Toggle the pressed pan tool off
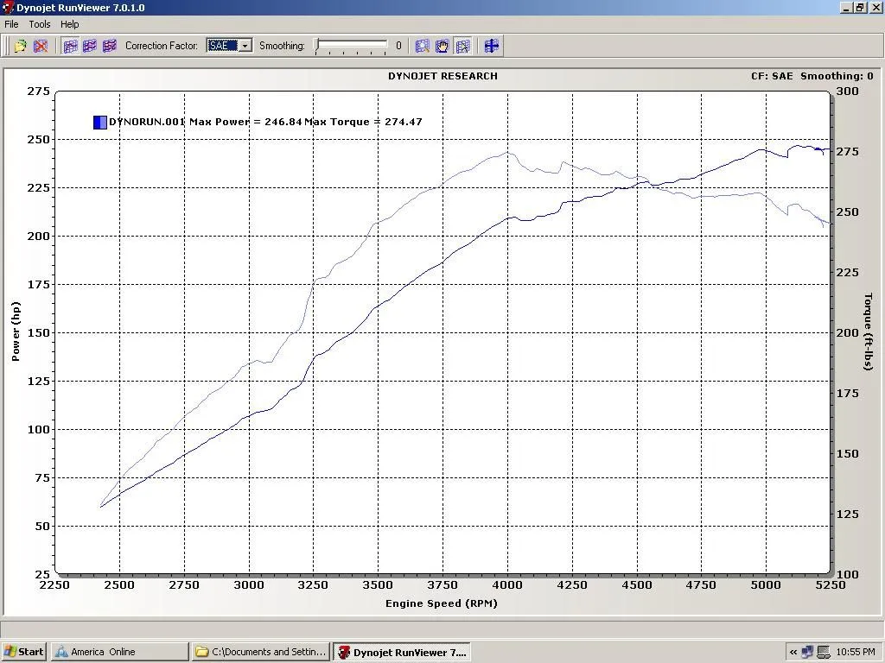The width and height of the screenshot is (885, 663). (442, 46)
